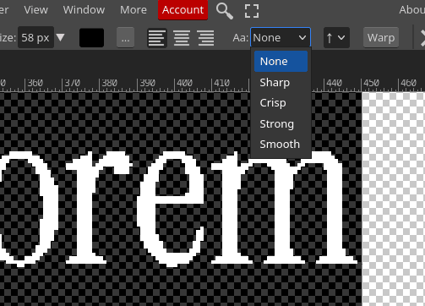The width and height of the screenshot is (425, 306).
Task: Toggle fullscreen mode icon
Action: [252, 11]
